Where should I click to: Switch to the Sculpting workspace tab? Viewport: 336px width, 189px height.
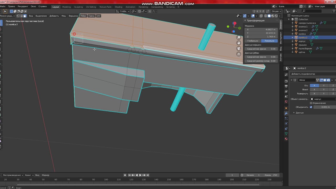[x=78, y=7]
